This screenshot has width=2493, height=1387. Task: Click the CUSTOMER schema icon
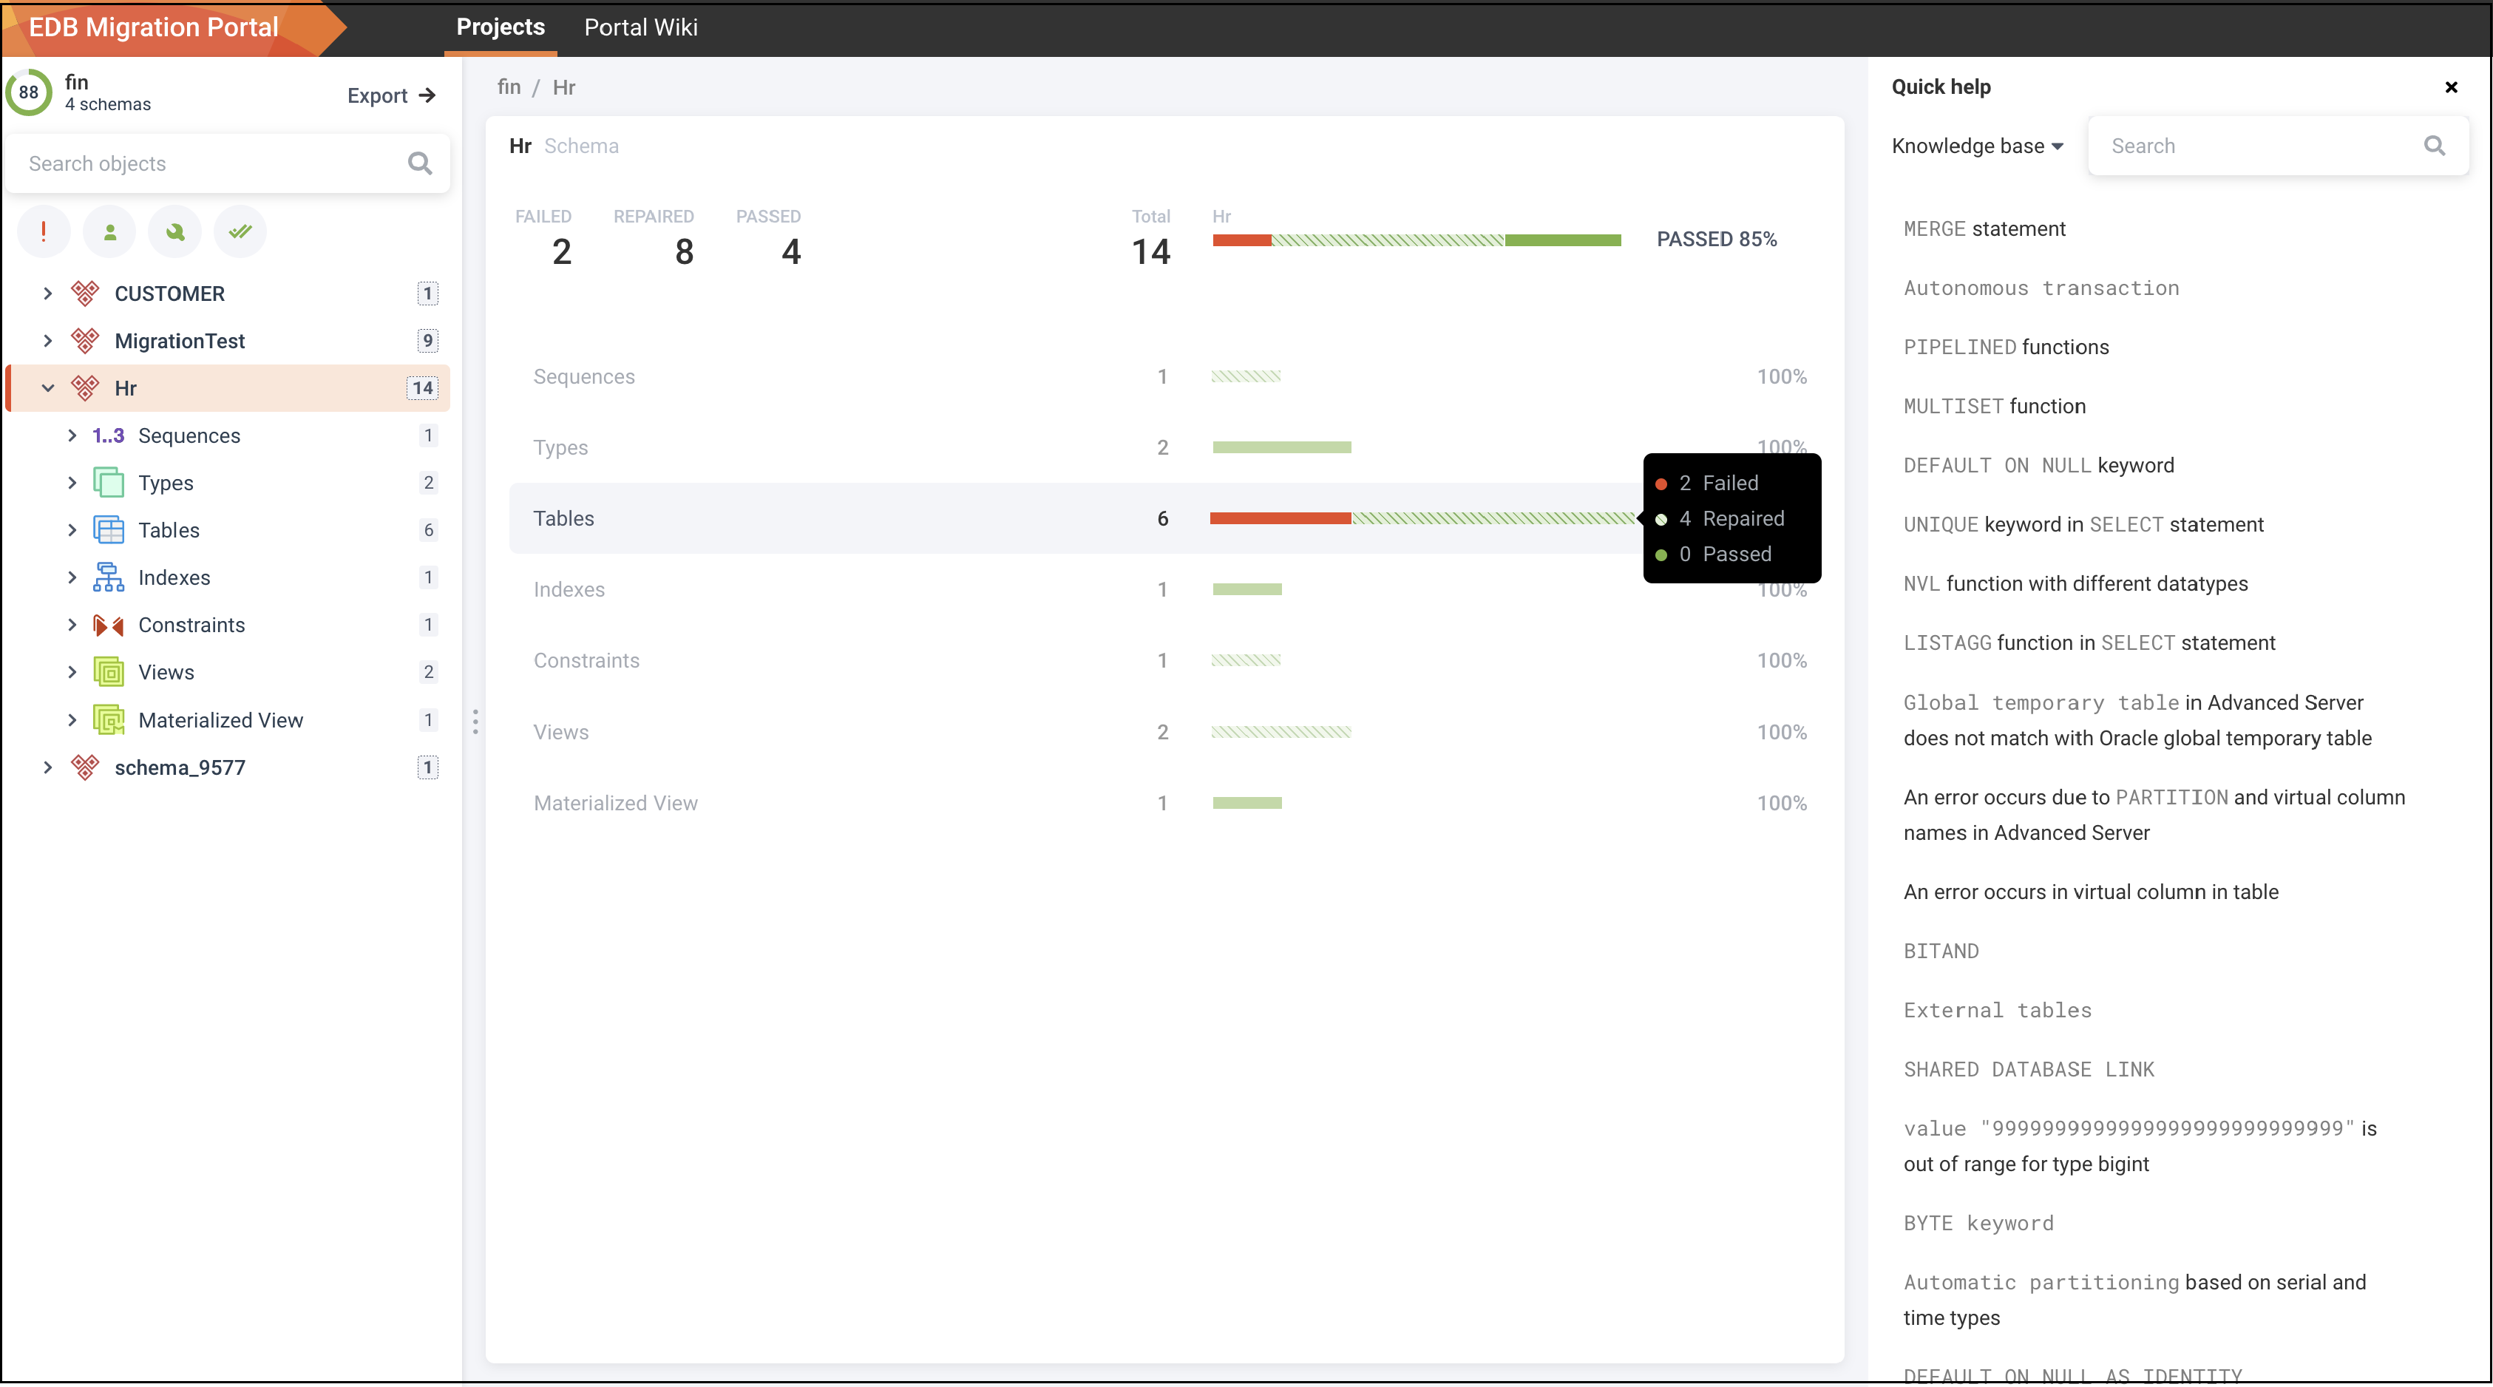(x=85, y=292)
